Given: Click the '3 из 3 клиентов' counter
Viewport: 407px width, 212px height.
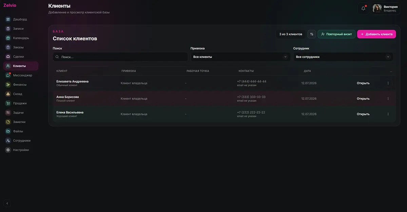Looking at the screenshot, I should point(291,34).
